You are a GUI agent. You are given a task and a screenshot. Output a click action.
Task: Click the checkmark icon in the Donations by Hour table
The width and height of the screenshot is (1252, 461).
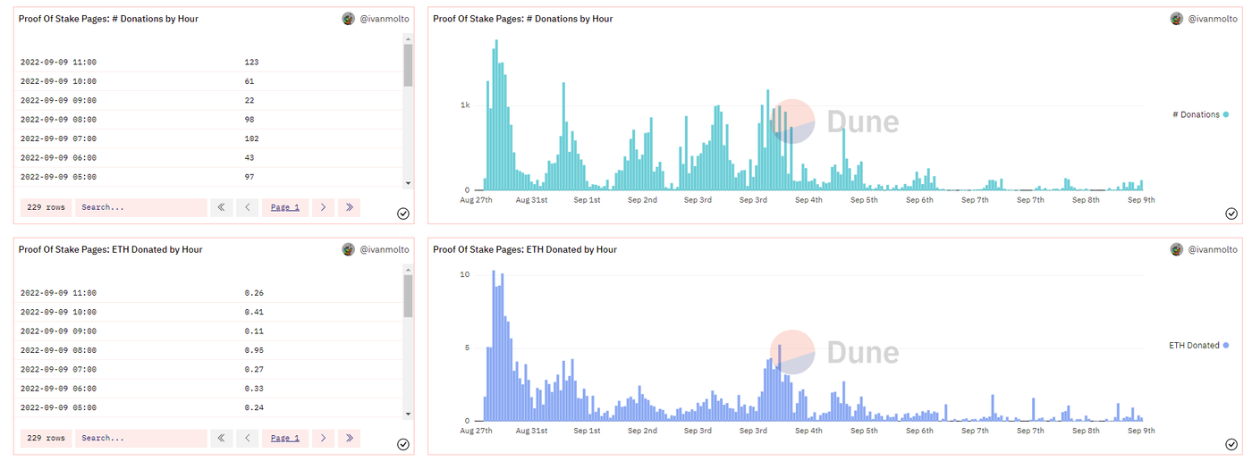(402, 214)
